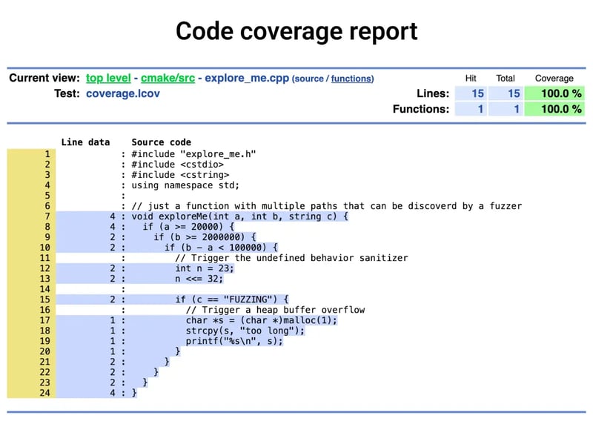Screen dimensions: 593x447
Task: Click the #include "explore_me.h" line
Action: (x=193, y=154)
